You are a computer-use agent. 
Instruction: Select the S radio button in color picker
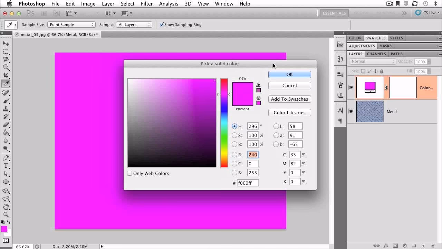[234, 135]
